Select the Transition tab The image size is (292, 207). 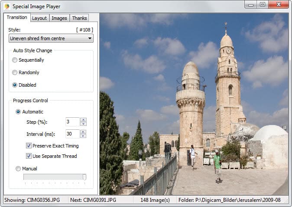[17, 18]
